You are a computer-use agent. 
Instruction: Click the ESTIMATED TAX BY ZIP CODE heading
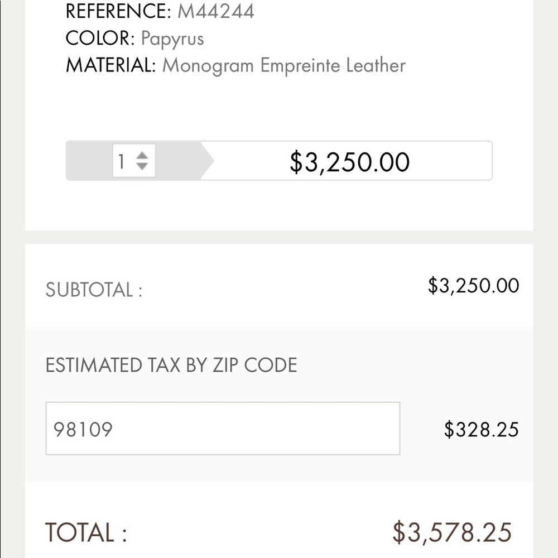pyautogui.click(x=171, y=365)
